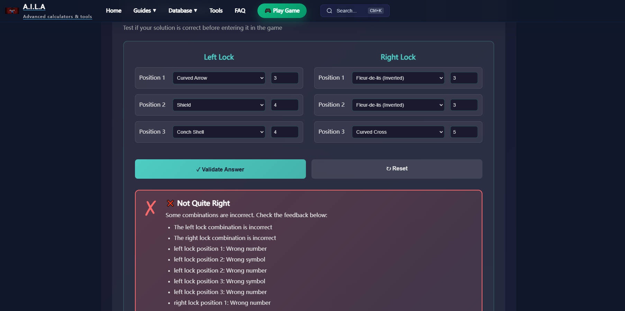
Task: Open the Tools page
Action: pyautogui.click(x=216, y=11)
